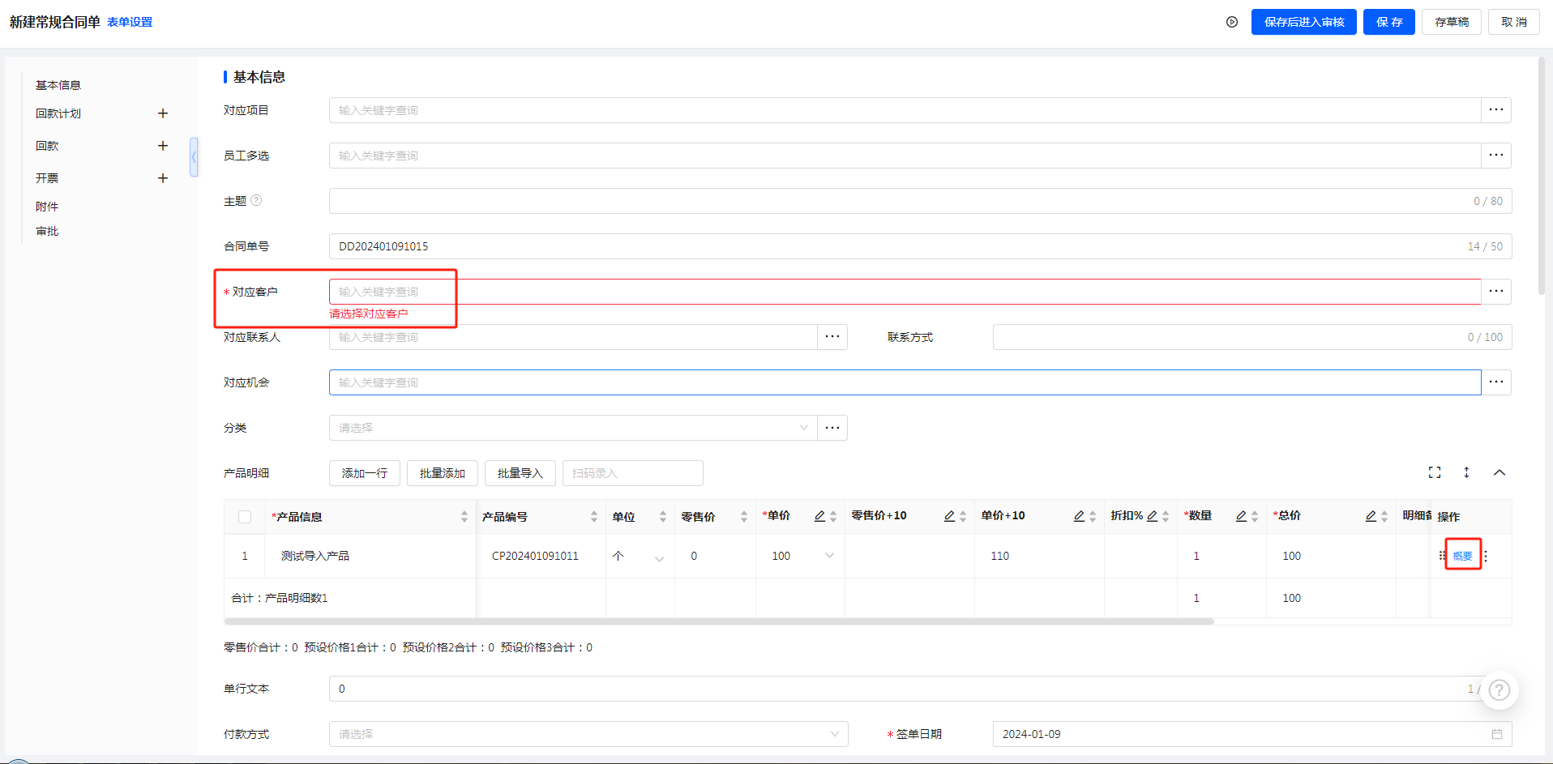1553x764 pixels.
Task: Click 添加一行 button
Action: click(x=365, y=473)
